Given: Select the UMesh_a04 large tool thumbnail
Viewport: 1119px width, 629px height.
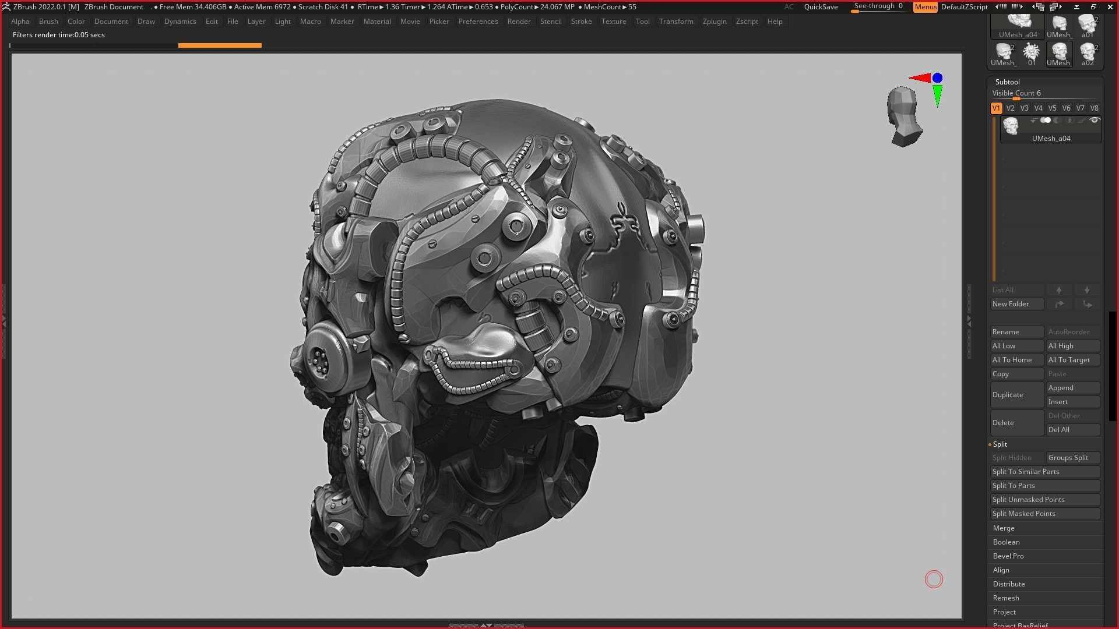Looking at the screenshot, I should click(x=1018, y=26).
